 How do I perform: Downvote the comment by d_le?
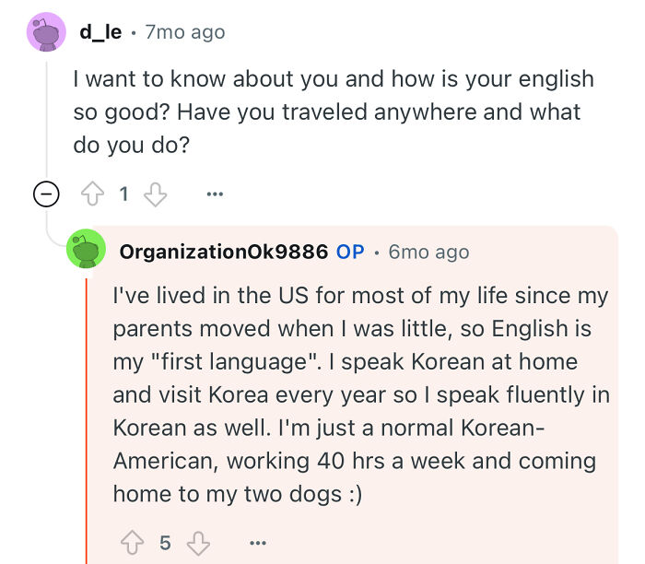point(156,194)
